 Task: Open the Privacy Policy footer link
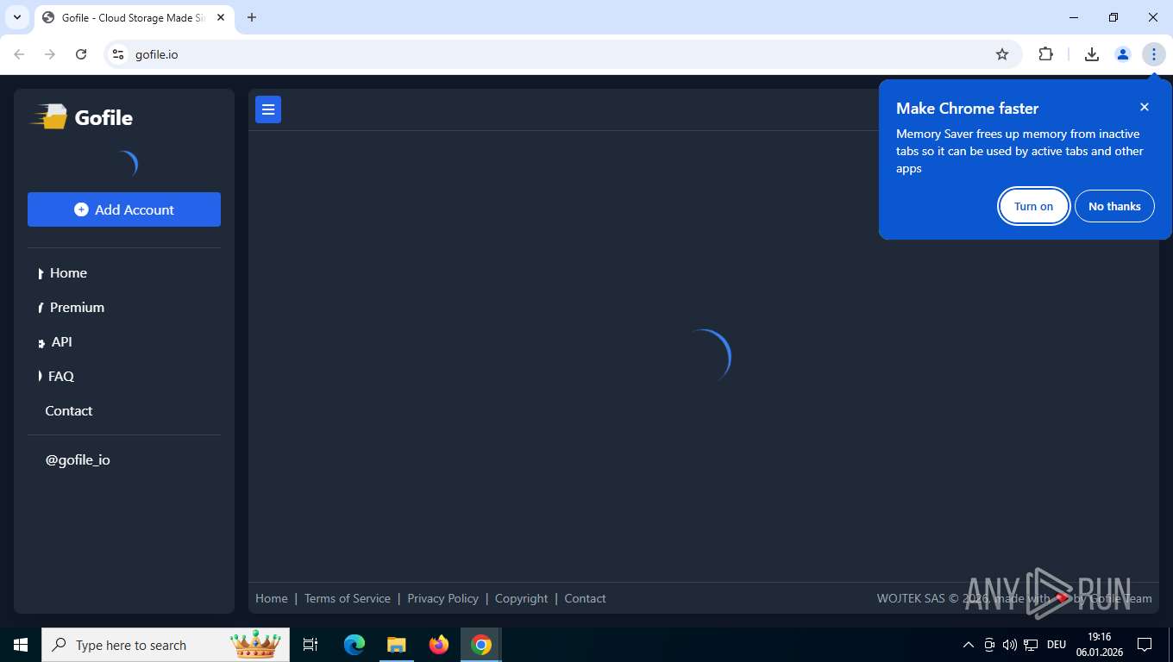tap(442, 598)
